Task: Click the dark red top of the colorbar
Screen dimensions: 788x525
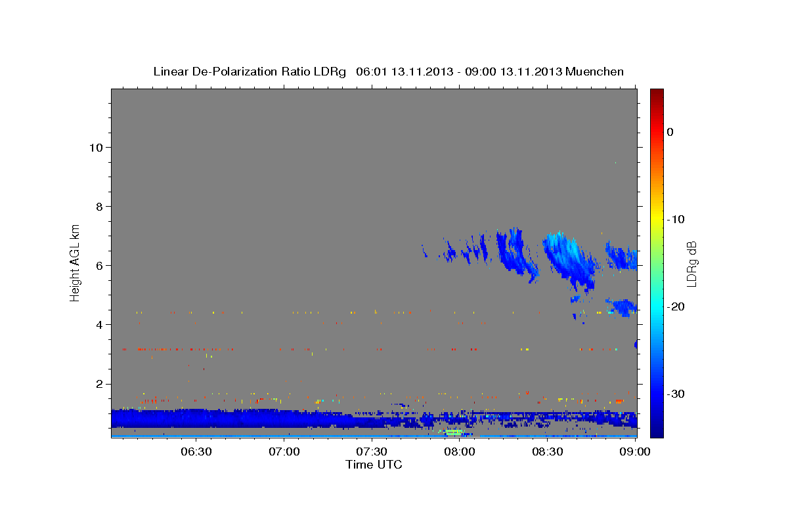Action: [x=657, y=95]
